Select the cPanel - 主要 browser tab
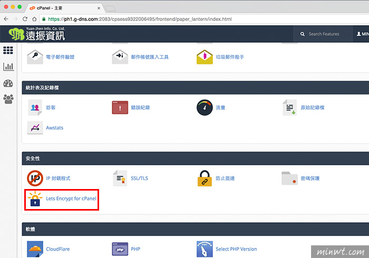The height and width of the screenshot is (258, 369). click(x=64, y=8)
